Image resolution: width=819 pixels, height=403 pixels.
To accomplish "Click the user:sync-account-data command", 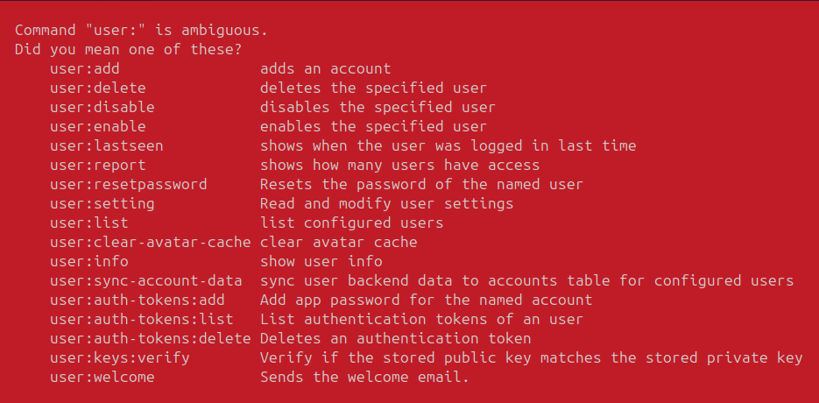I will [146, 280].
